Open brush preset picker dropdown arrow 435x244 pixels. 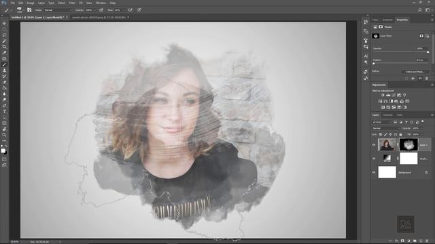pos(23,10)
